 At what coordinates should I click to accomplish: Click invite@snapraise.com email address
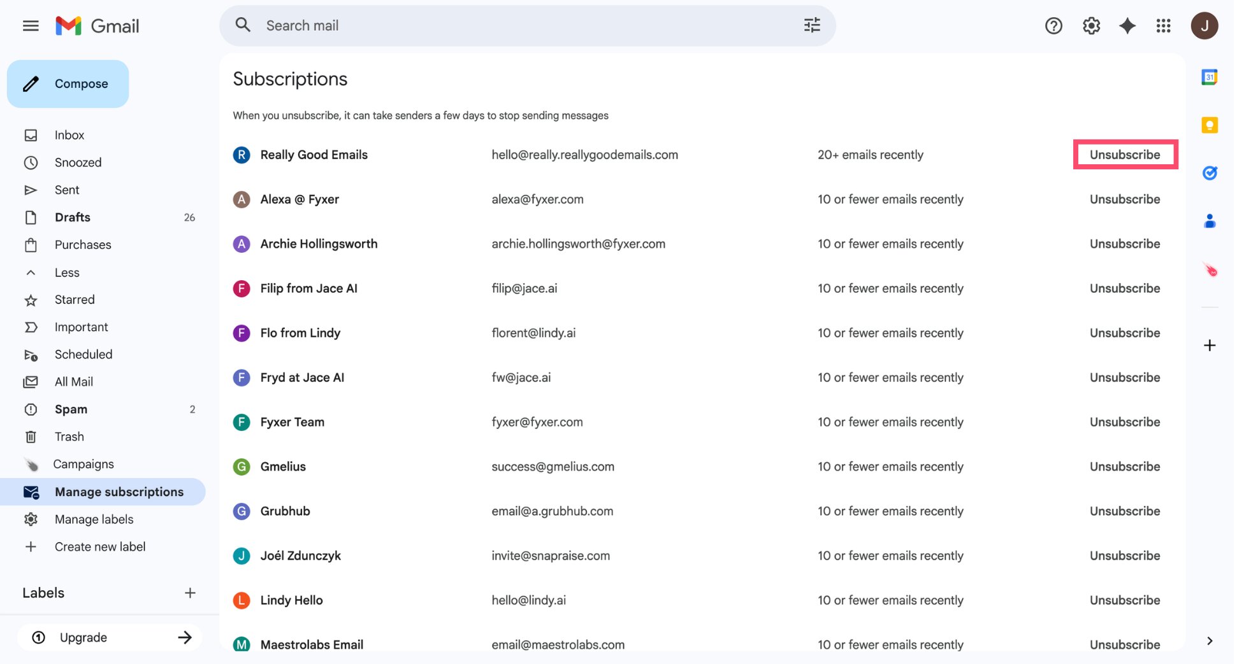coord(551,556)
